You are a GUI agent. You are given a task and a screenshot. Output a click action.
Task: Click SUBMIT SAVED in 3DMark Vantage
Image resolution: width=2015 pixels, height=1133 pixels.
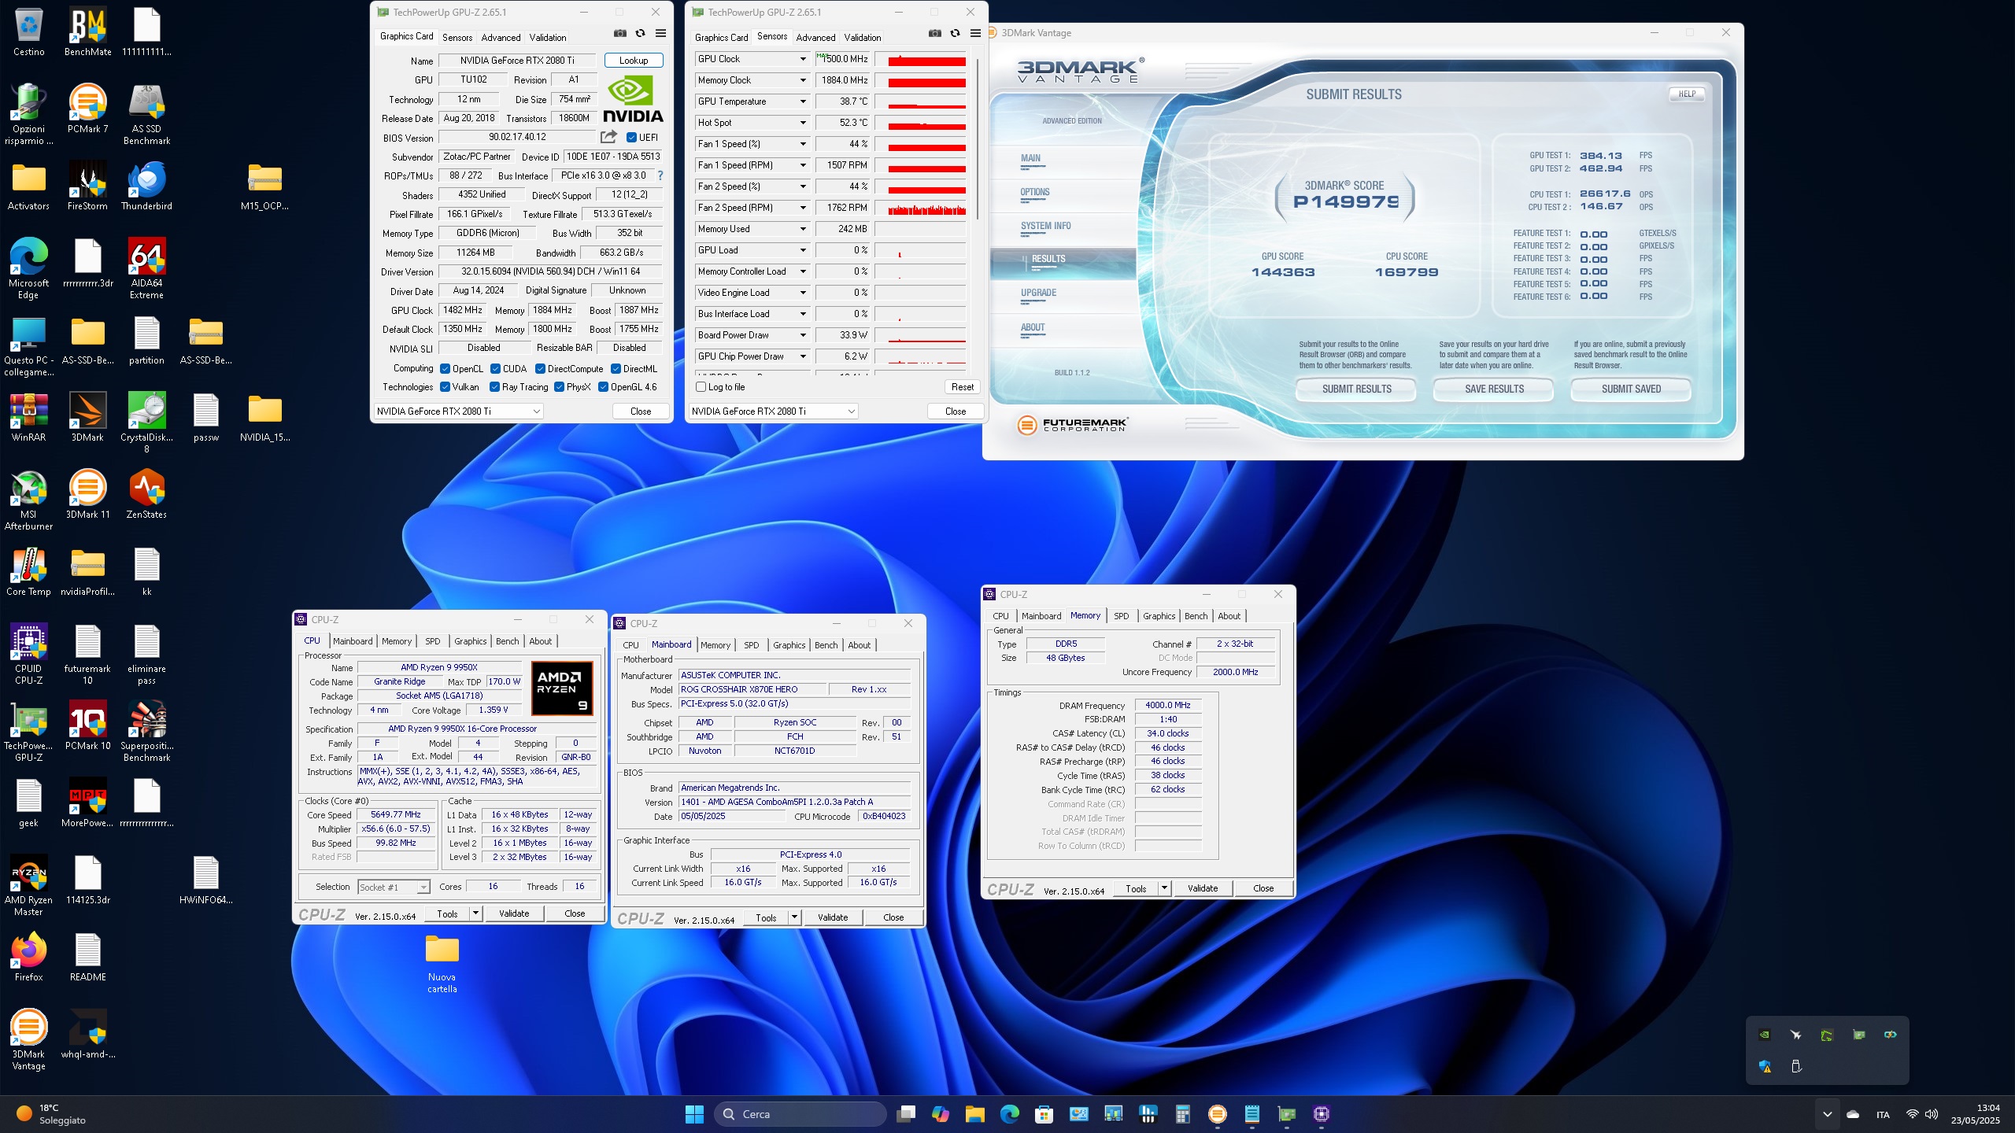point(1631,389)
